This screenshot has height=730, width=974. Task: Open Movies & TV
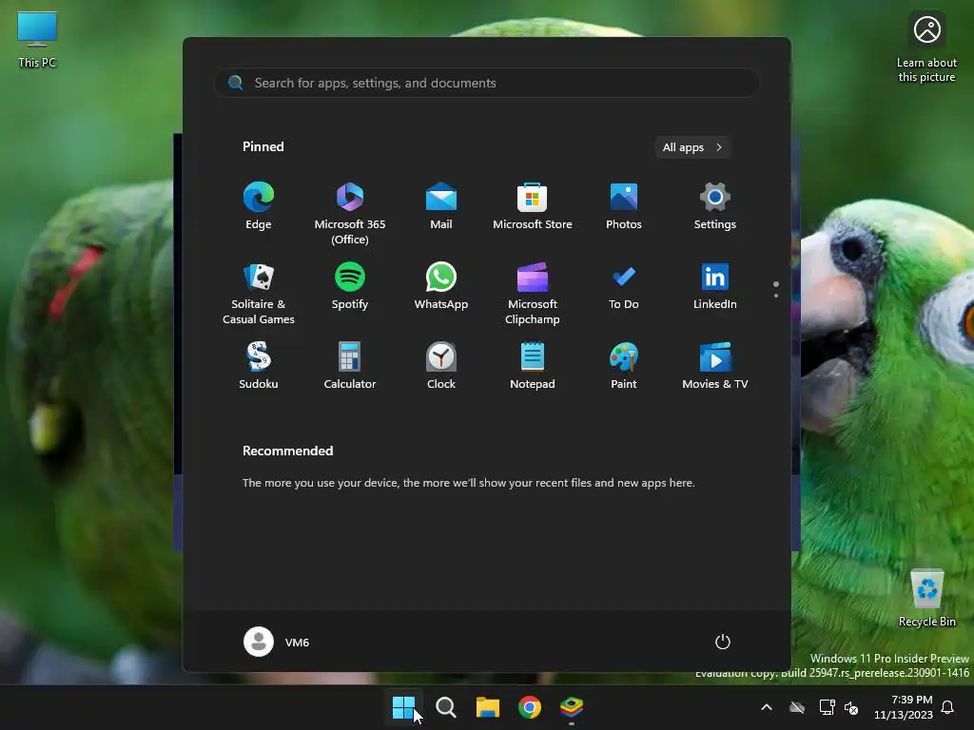click(x=715, y=366)
